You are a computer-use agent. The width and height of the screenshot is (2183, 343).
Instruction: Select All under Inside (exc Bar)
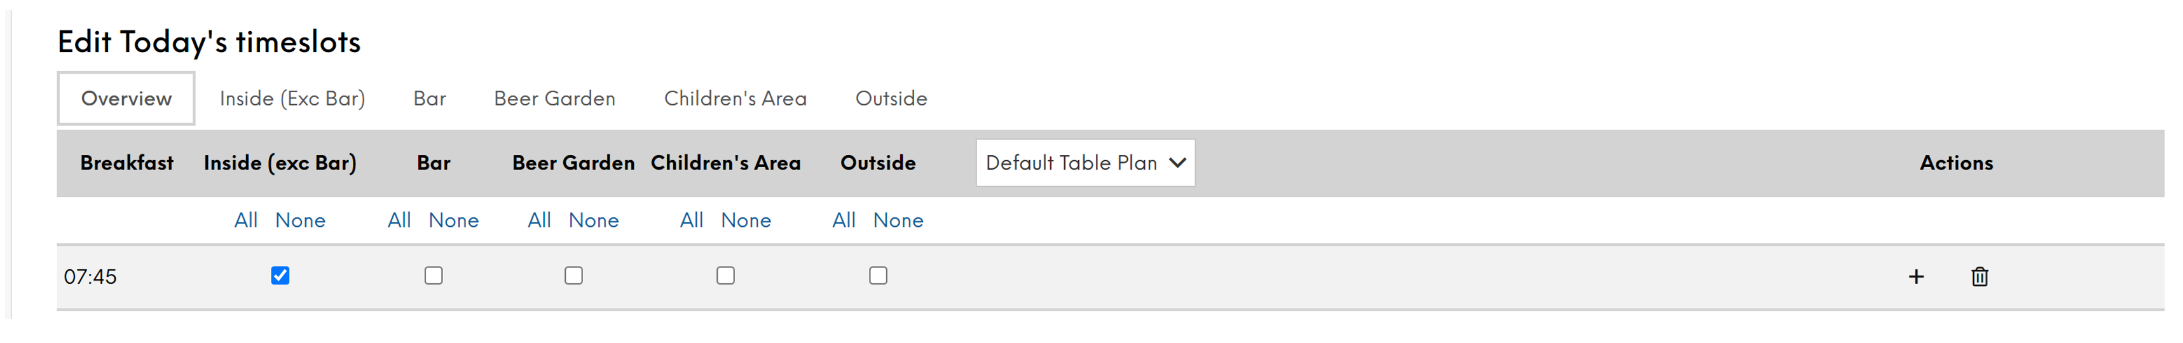click(246, 220)
